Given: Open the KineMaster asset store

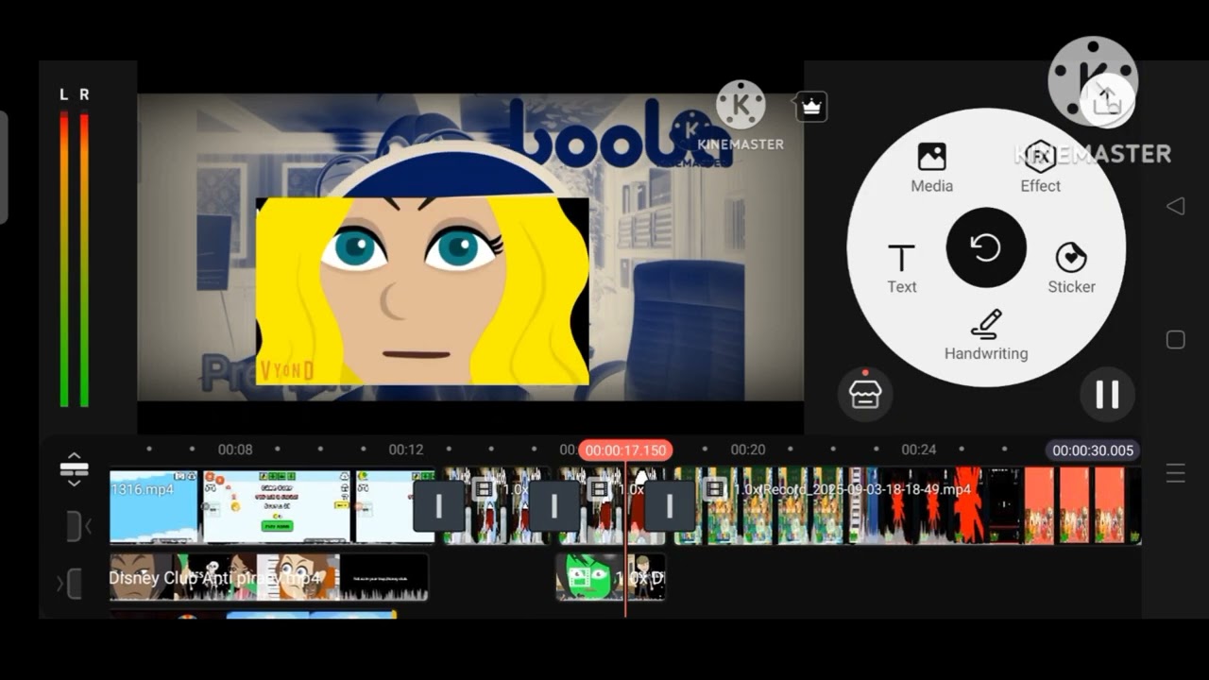Looking at the screenshot, I should tap(864, 394).
